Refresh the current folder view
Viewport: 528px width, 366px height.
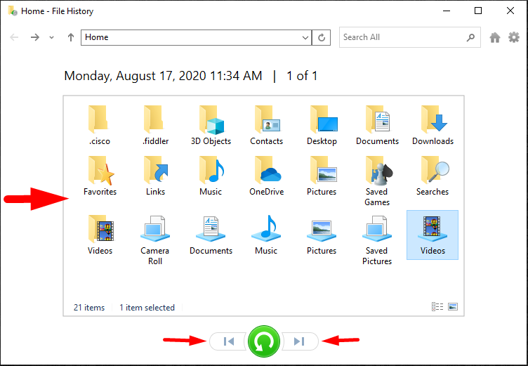[x=322, y=38]
